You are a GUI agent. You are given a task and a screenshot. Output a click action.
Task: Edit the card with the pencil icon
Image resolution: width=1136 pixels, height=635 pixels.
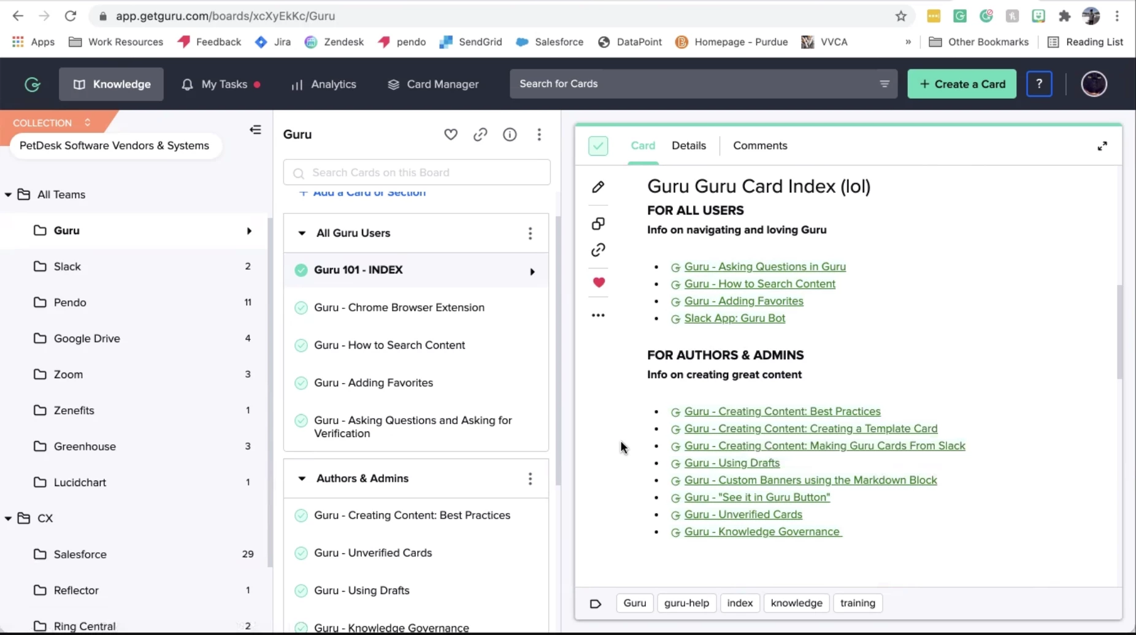pyautogui.click(x=598, y=187)
